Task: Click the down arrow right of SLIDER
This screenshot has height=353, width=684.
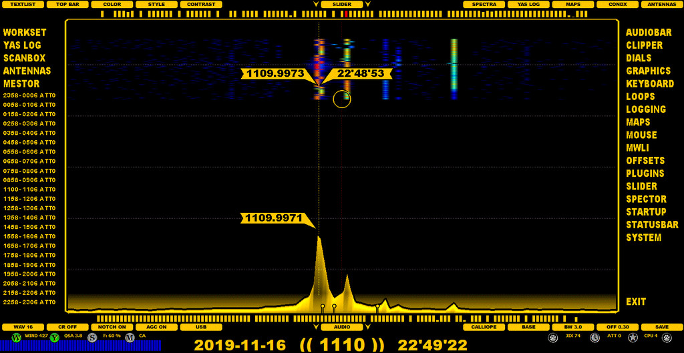Action: pos(368,5)
